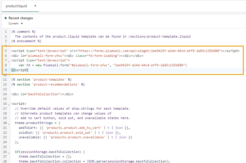Click line number 5 in gutter
The image size is (246, 163).
coord(6,51)
